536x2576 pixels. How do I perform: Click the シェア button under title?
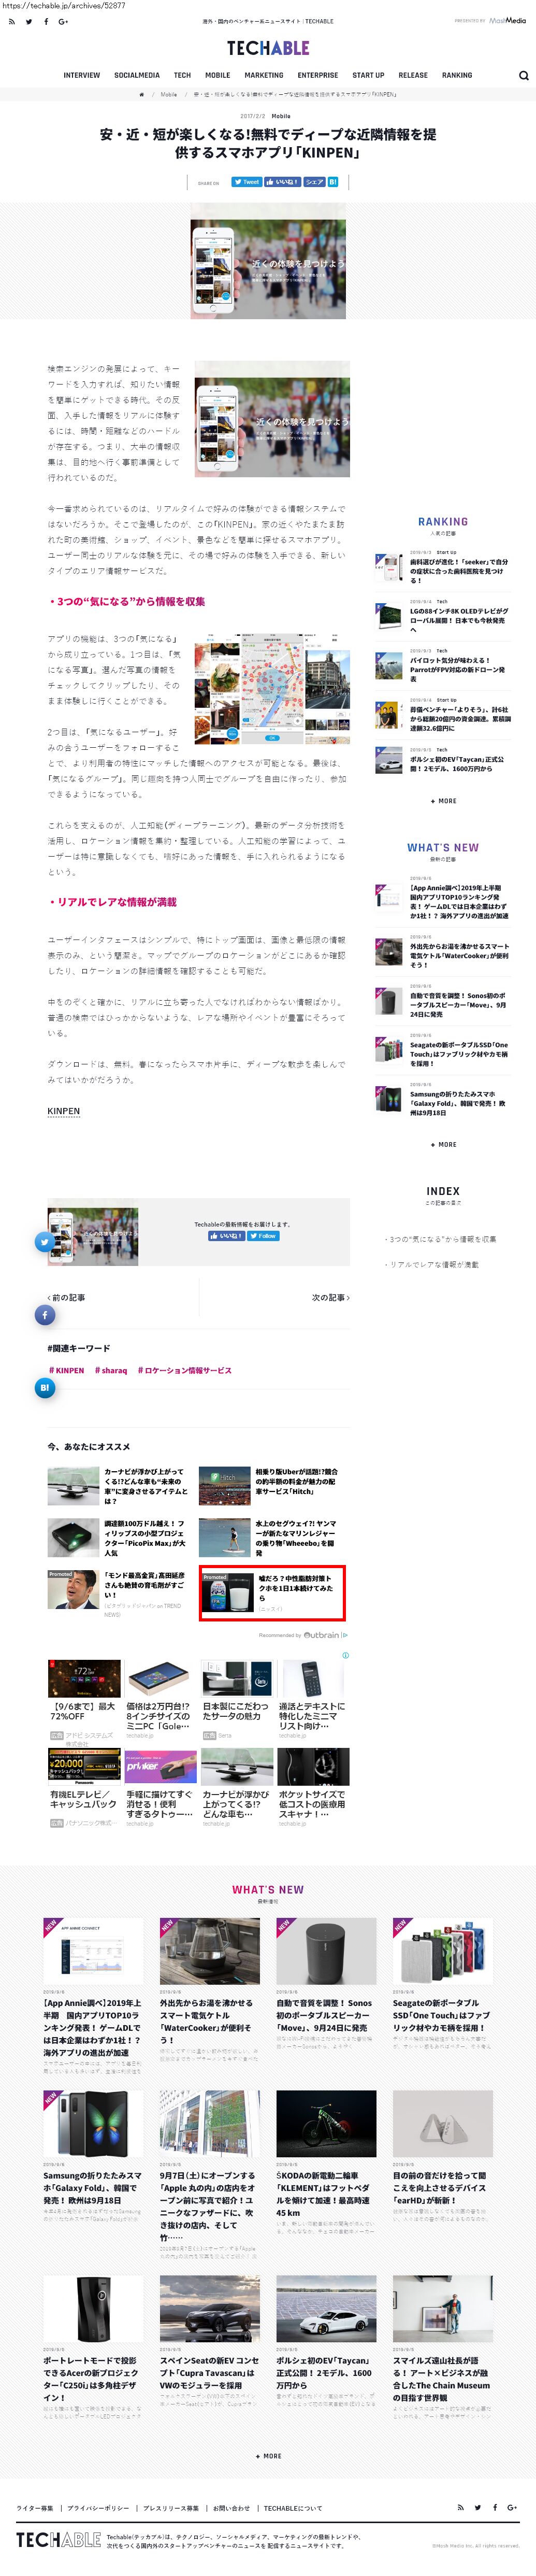click(x=315, y=182)
